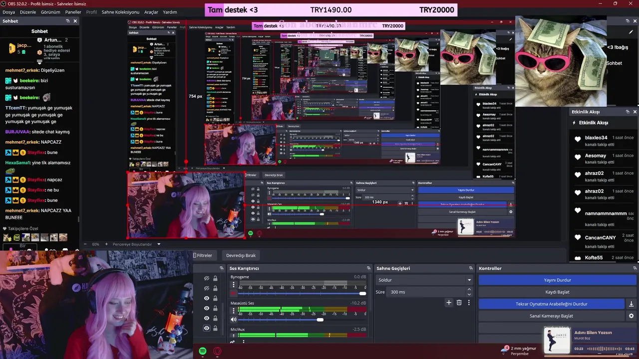
Task: Open Pencereye Boyutlandır scaling dropdown
Action: click(x=136, y=244)
